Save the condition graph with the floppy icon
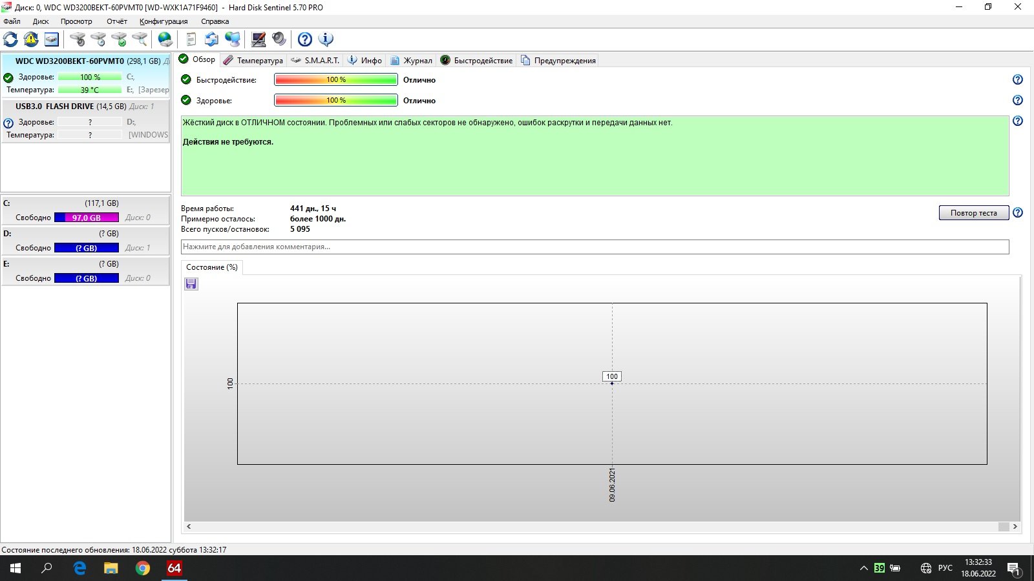The height and width of the screenshot is (581, 1034). coord(191,284)
